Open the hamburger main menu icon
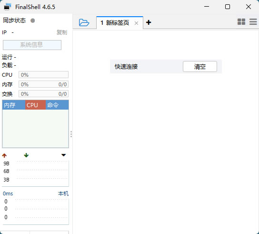Image resolution: width=259 pixels, height=234 pixels. coord(253,21)
